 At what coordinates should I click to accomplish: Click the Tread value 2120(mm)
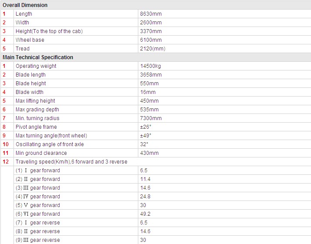tap(153, 49)
